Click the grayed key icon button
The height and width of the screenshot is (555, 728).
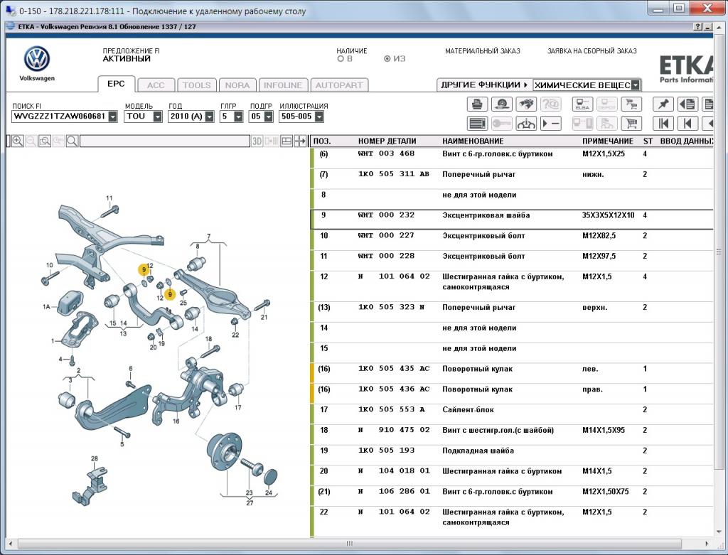coord(501,124)
